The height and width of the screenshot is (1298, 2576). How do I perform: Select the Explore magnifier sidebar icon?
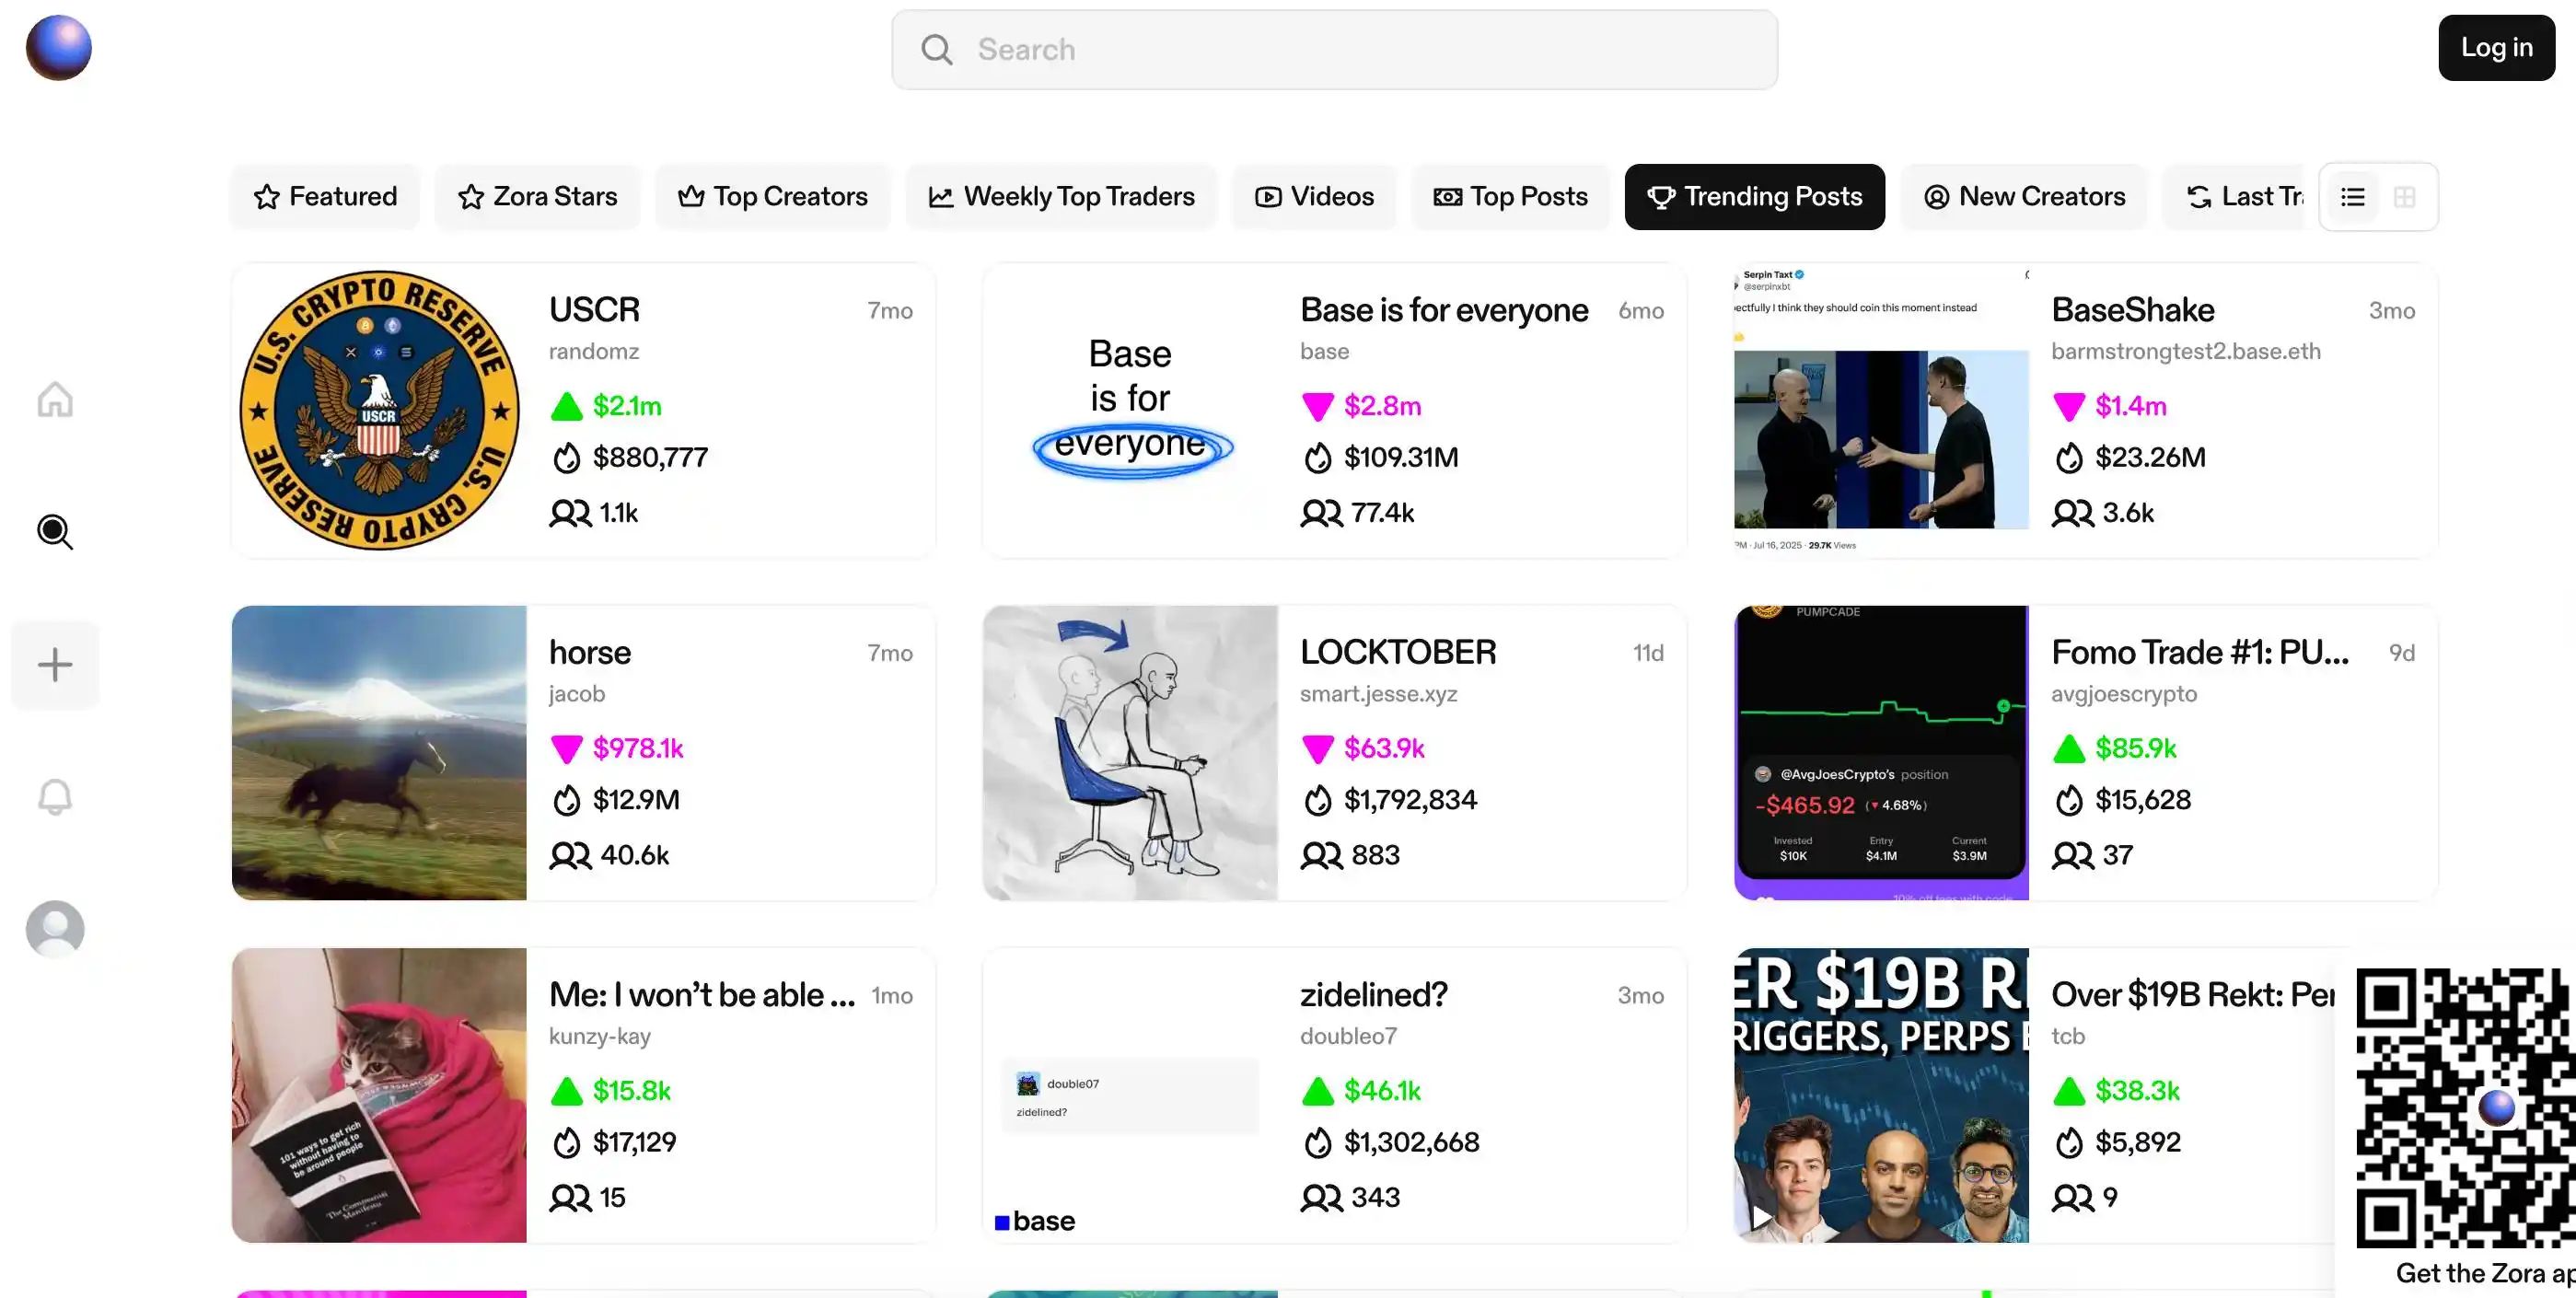pyautogui.click(x=55, y=531)
